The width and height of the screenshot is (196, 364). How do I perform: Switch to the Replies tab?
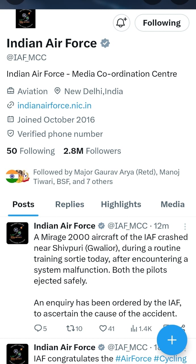(x=69, y=204)
